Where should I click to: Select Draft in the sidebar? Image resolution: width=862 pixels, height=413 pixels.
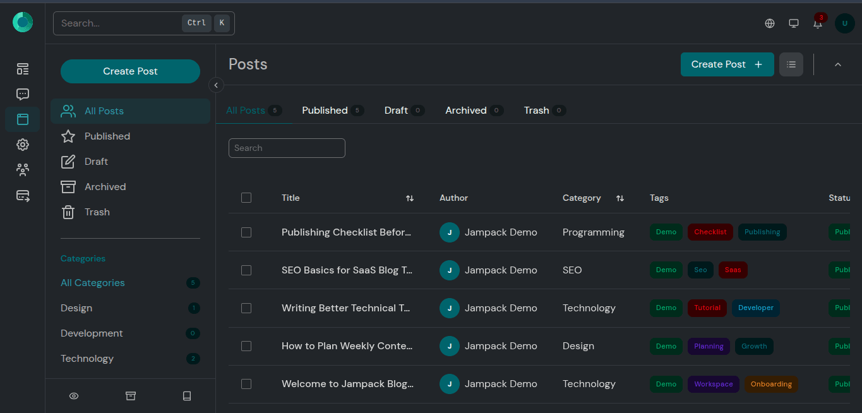click(x=130, y=162)
